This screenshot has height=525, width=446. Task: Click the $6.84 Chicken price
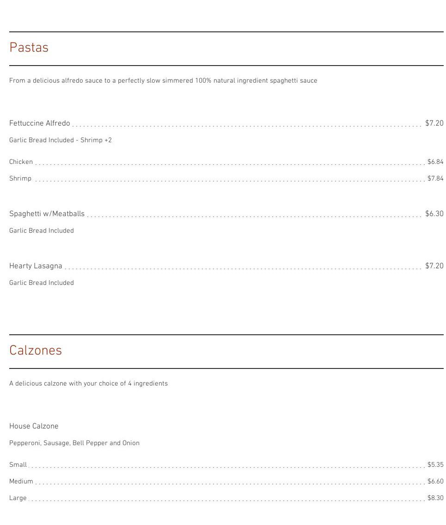coord(435,162)
